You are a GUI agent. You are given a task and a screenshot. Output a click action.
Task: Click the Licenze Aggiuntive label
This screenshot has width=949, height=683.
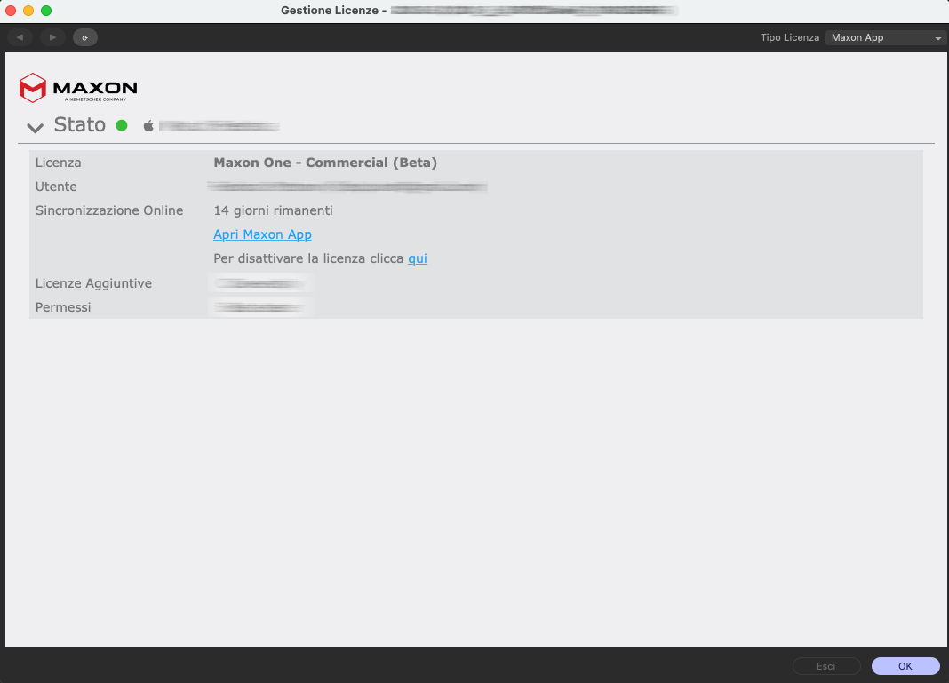[93, 283]
